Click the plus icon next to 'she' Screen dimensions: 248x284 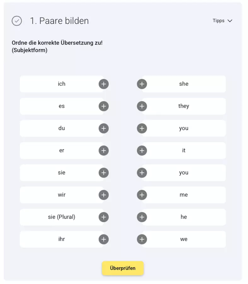pos(142,84)
